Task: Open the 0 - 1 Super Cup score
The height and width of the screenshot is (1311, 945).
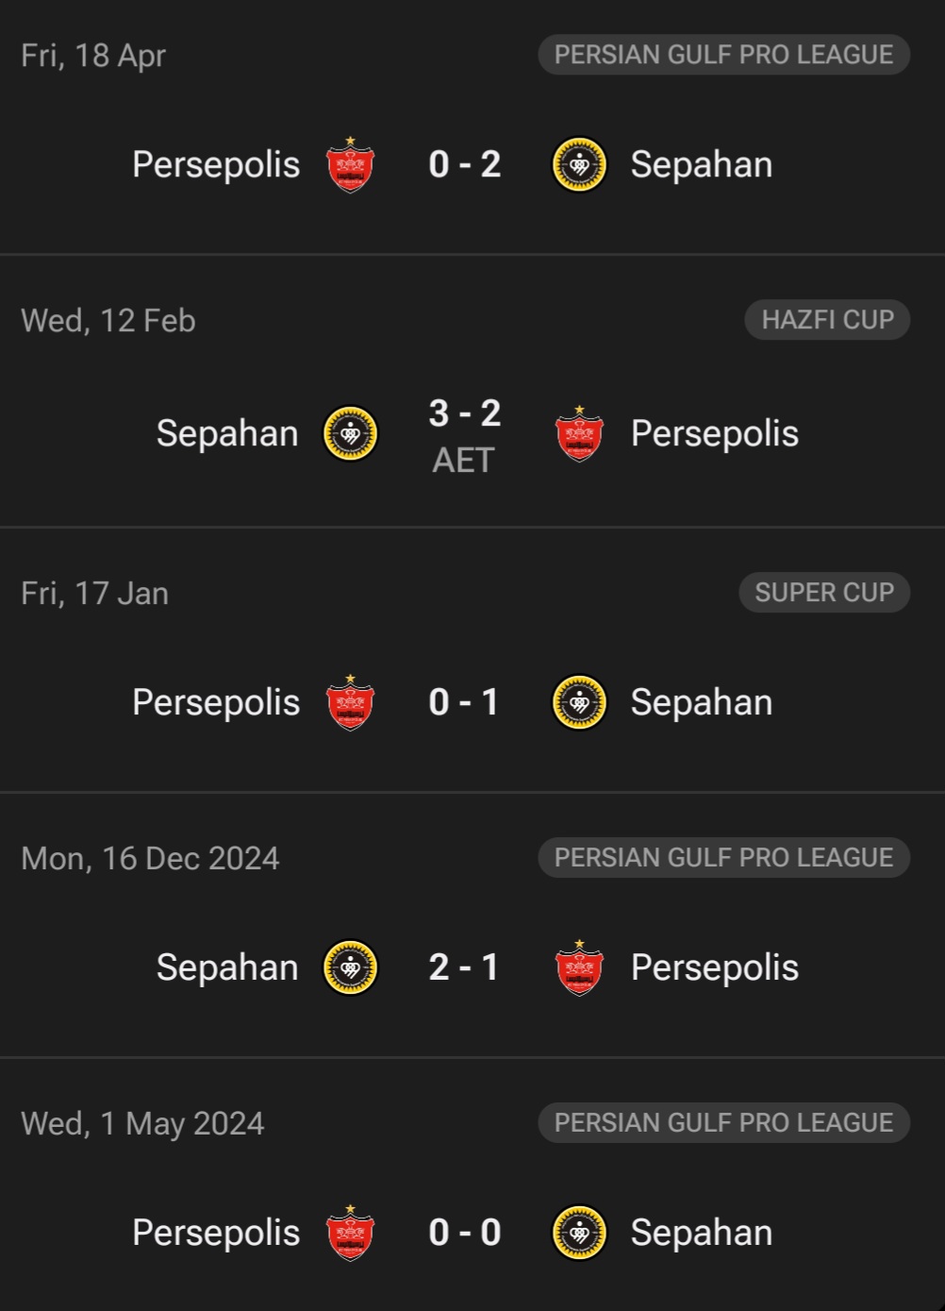Action: pyautogui.click(x=463, y=703)
